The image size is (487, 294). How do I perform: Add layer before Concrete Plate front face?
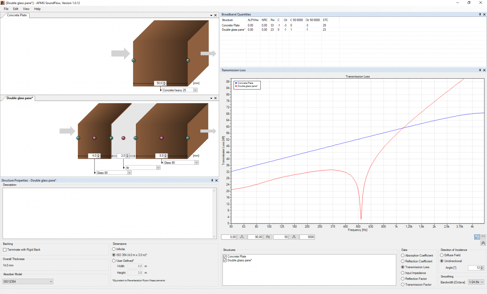click(133, 60)
